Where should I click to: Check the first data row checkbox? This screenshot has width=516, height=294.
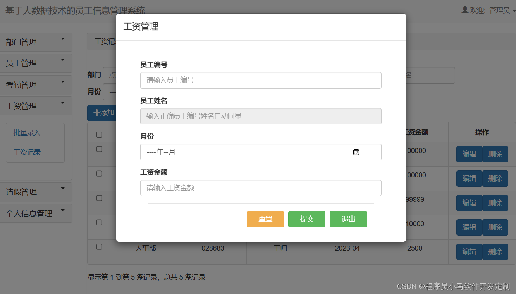pos(100,149)
